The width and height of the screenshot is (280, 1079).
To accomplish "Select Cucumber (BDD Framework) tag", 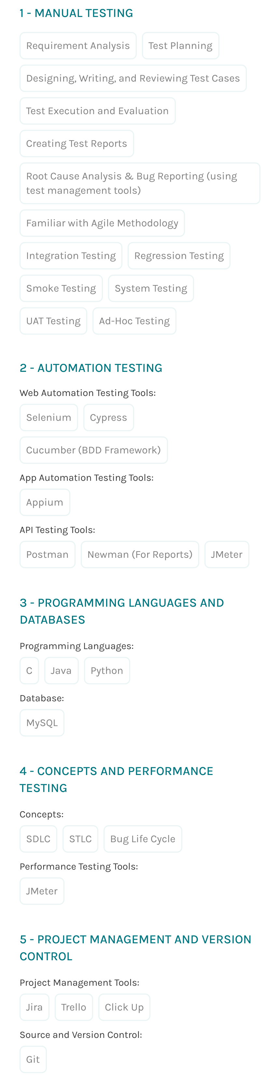I will pos(94,450).
